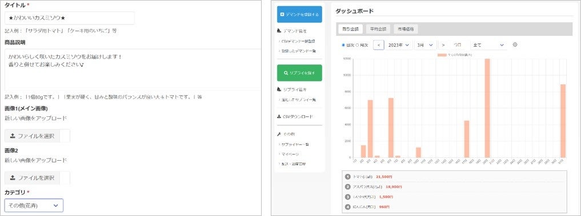Click the ダッシュボード heading
Viewport: 581px width, 216px height.
354,11
